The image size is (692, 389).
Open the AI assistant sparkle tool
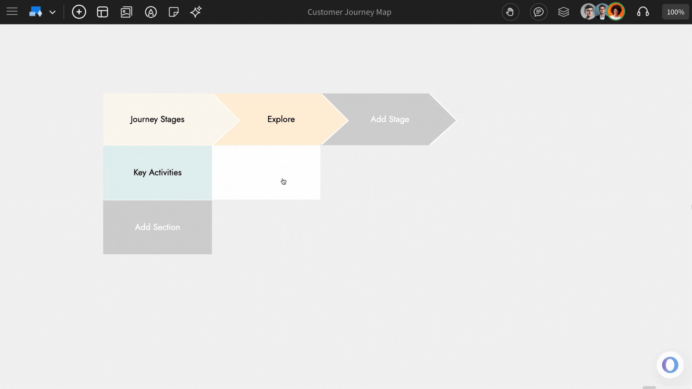coord(196,12)
